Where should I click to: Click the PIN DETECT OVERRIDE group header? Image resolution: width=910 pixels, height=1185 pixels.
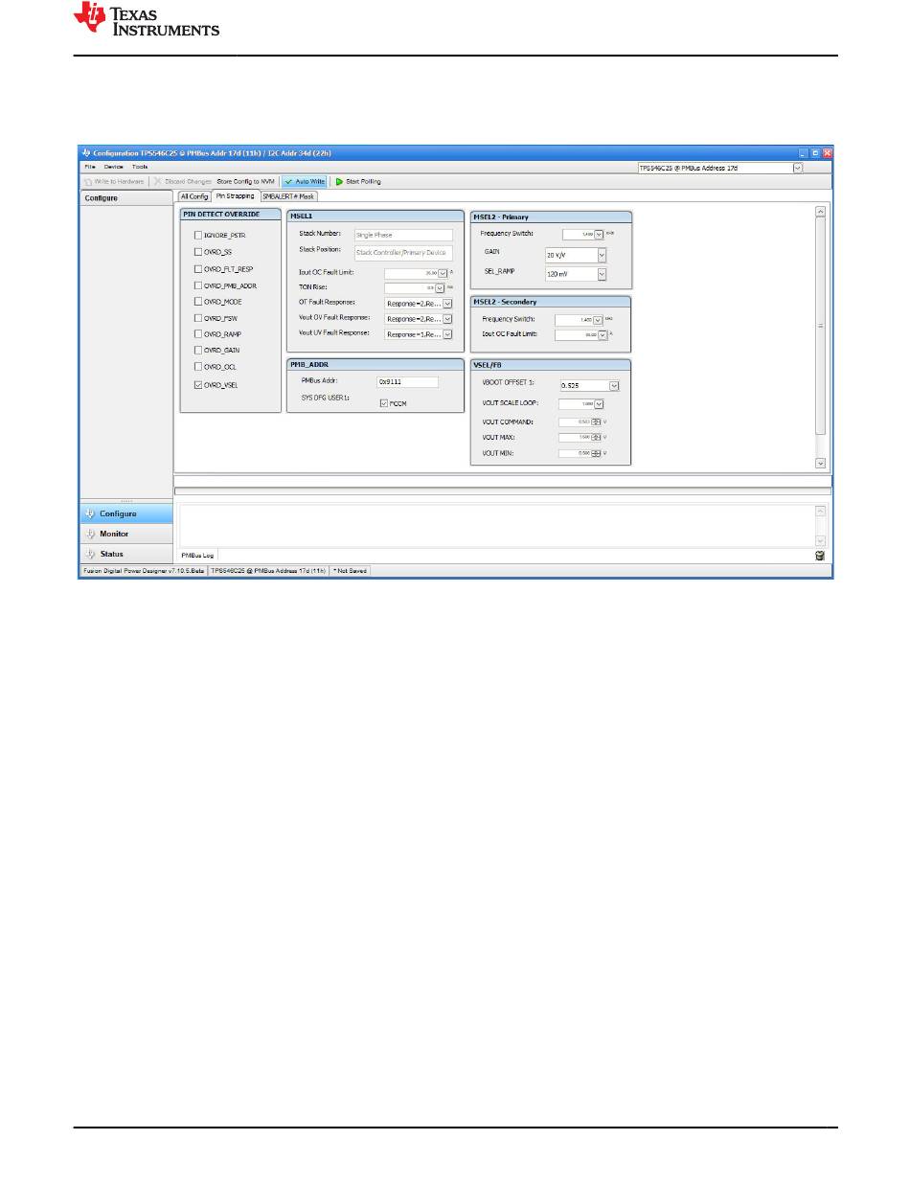tap(231, 215)
